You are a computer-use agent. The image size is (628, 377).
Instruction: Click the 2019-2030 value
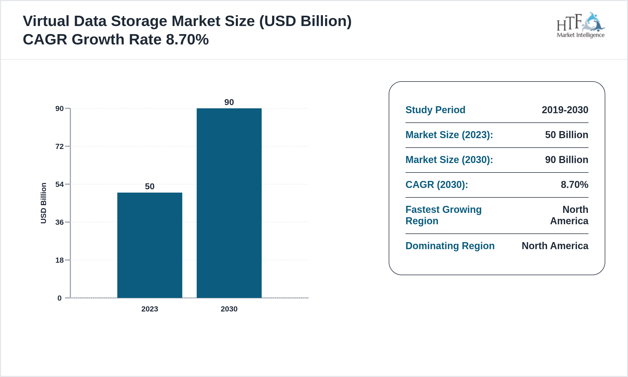(565, 110)
